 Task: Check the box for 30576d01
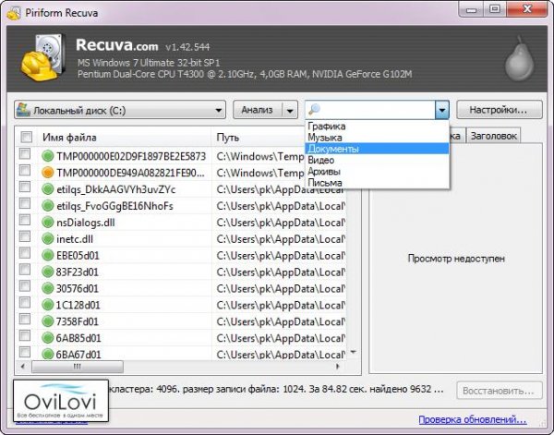click(25, 286)
